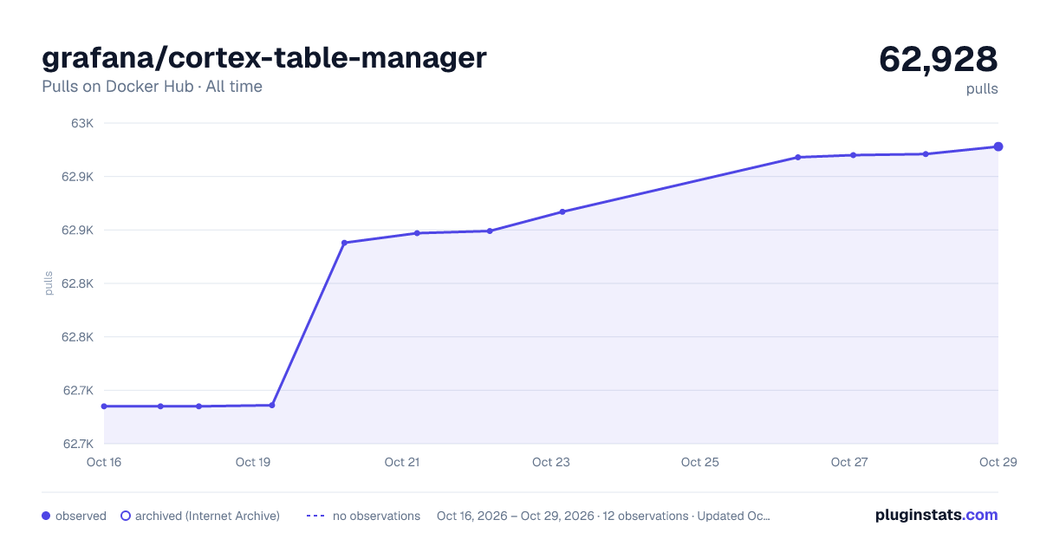Click the date range observations summary text

603,516
